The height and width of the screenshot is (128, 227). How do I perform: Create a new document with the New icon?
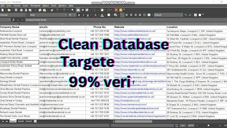[2, 10]
